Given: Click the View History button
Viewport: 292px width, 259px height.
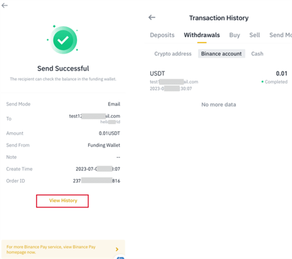Looking at the screenshot, I should pyautogui.click(x=62, y=201).
